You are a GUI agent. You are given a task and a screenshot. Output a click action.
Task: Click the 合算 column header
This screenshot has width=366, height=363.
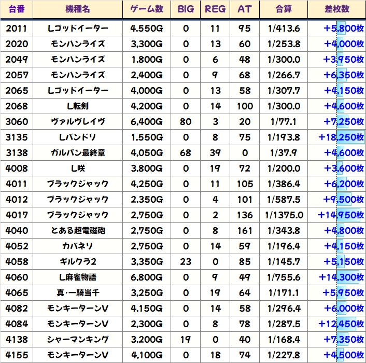[x=284, y=9]
